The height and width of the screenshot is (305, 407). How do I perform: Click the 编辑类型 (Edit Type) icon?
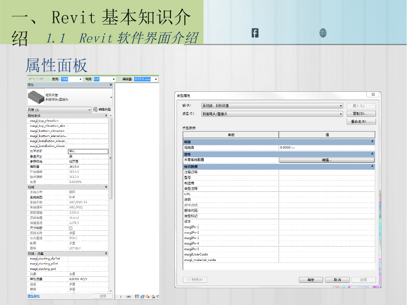tap(95, 110)
